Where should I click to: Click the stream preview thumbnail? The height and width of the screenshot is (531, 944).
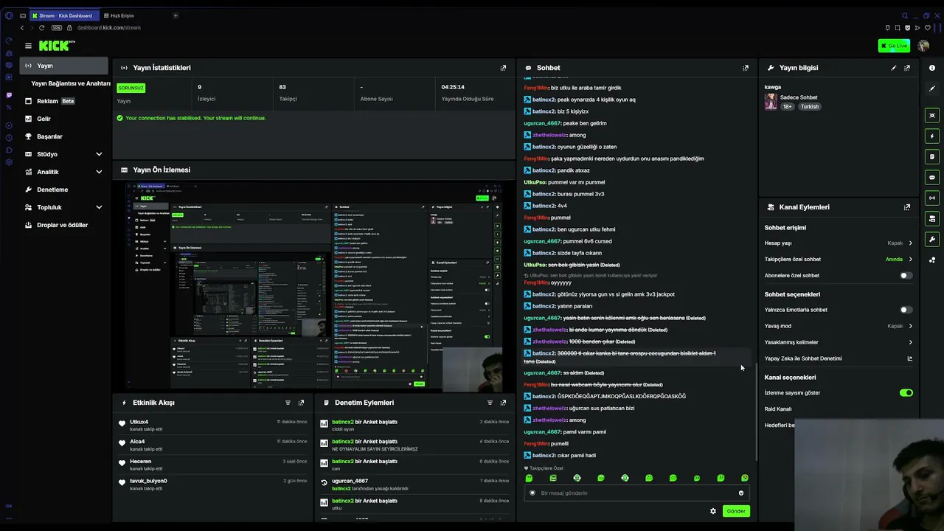pos(313,285)
